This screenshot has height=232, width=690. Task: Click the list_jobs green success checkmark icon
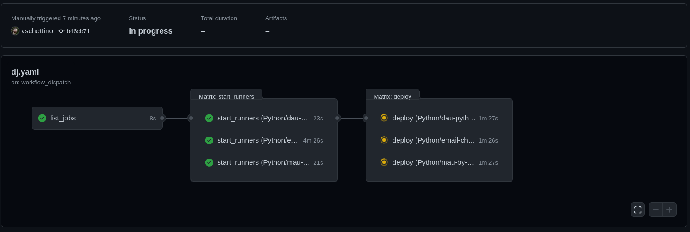(x=42, y=118)
